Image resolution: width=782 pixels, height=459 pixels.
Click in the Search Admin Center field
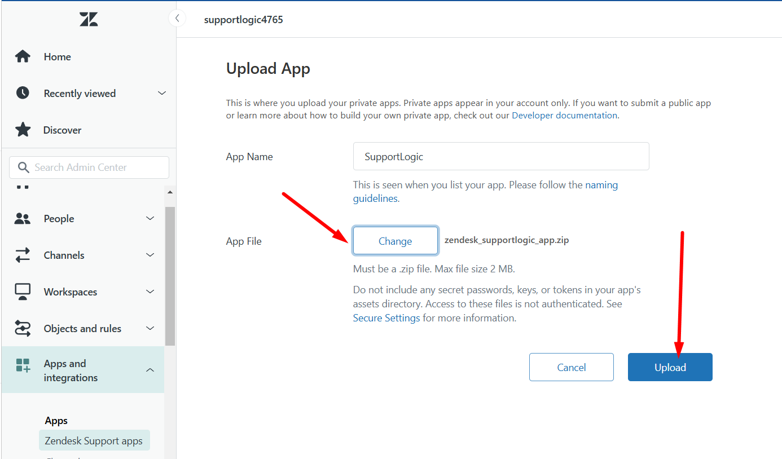click(x=89, y=167)
